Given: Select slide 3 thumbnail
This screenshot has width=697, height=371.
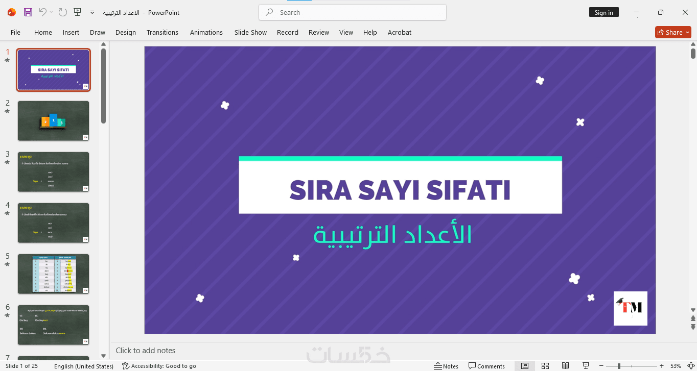Looking at the screenshot, I should [54, 172].
